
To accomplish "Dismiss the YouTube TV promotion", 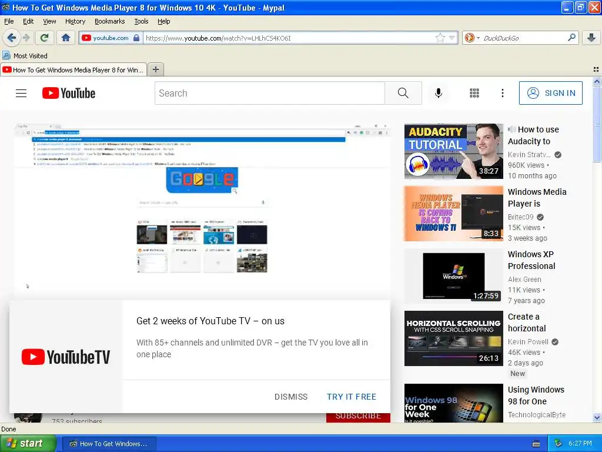I will pyautogui.click(x=291, y=397).
